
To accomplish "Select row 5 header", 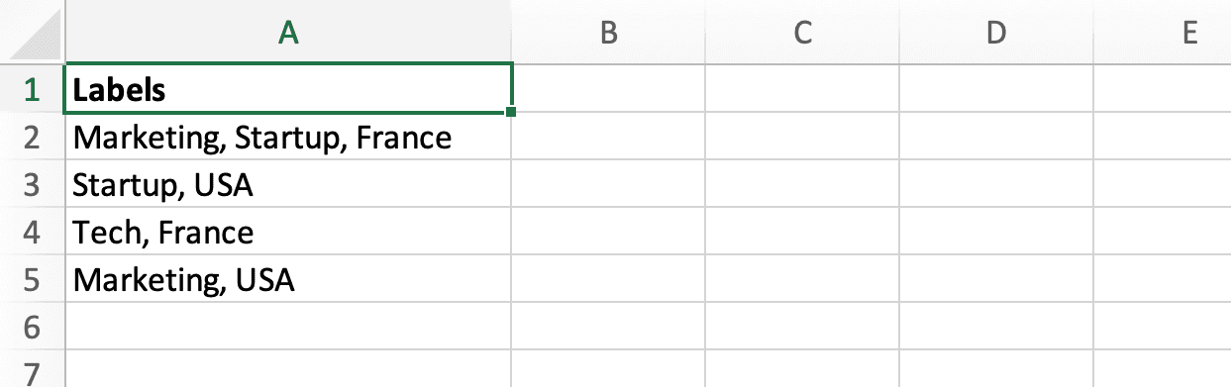I will pos(32,279).
